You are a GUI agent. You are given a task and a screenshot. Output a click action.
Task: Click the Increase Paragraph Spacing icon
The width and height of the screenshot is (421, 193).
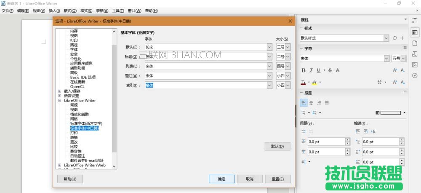tap(304, 132)
